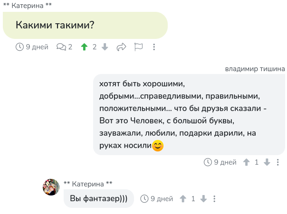Click the "Какими такими?" comment bubble
This screenshot has width=287, height=214.
(x=86, y=25)
